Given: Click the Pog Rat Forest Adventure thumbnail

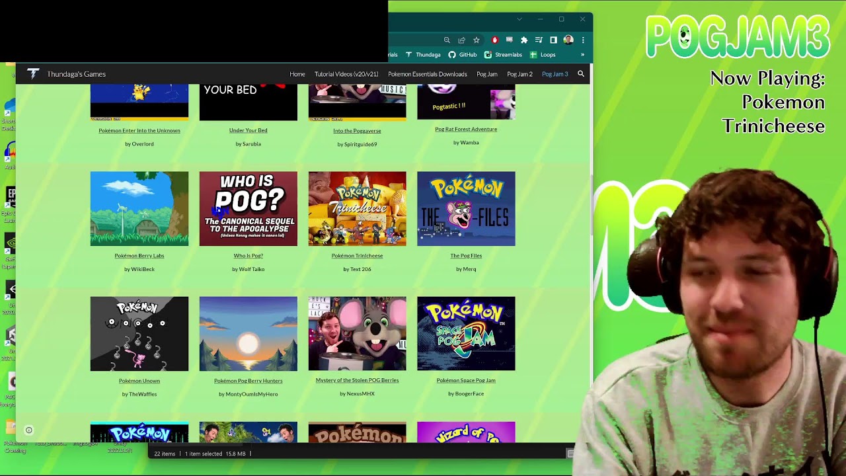Looking at the screenshot, I should point(466,102).
